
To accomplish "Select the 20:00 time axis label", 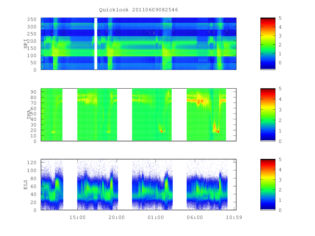I will tap(117, 217).
